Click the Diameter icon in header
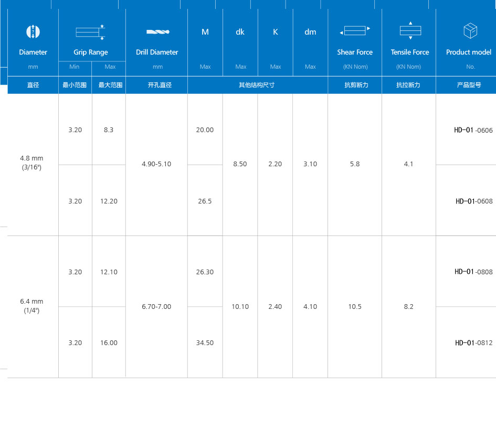The width and height of the screenshot is (496, 429). 33,31
